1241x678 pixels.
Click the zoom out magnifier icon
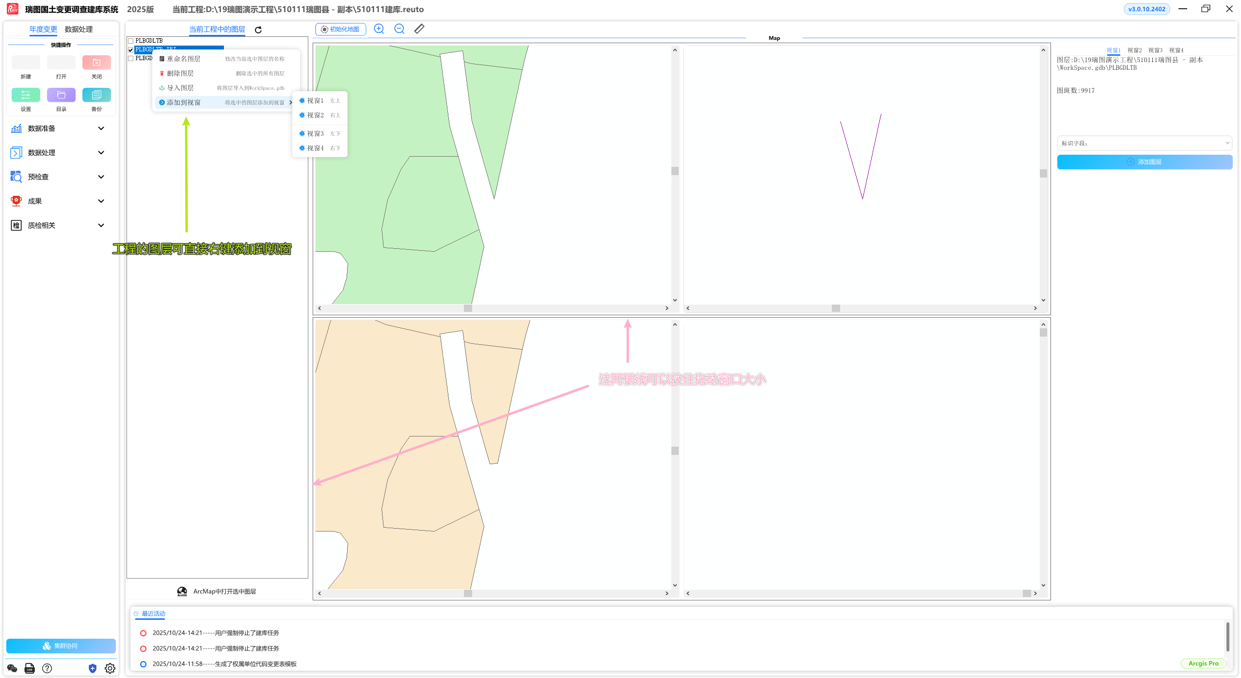pyautogui.click(x=399, y=29)
